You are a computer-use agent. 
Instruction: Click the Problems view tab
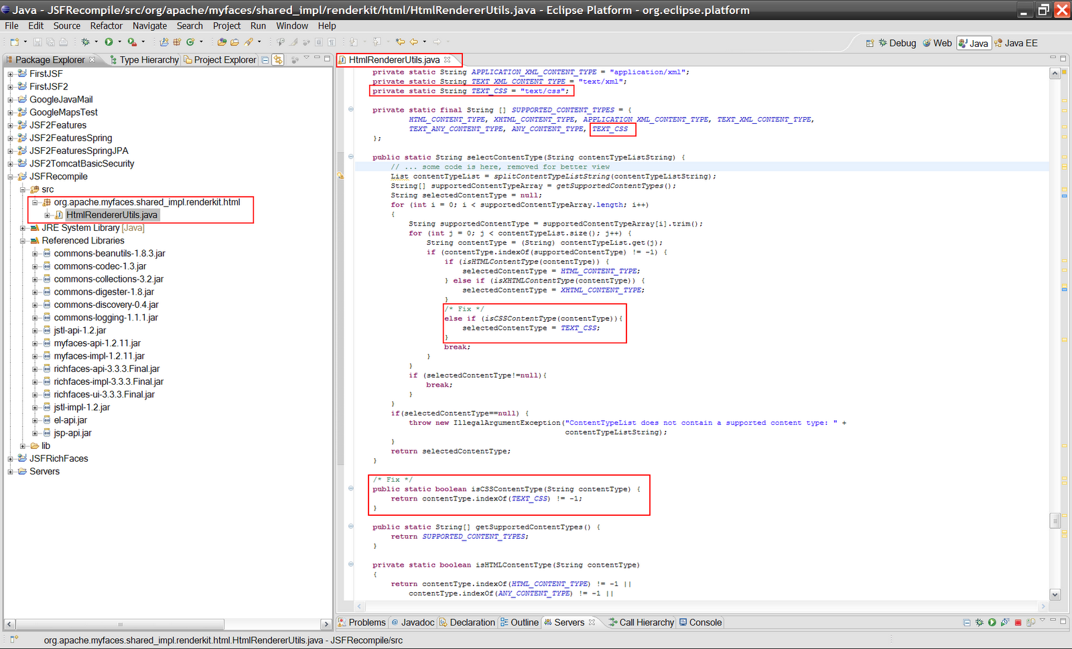[x=366, y=622]
